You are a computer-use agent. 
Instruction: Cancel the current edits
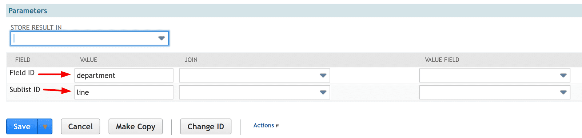80,126
